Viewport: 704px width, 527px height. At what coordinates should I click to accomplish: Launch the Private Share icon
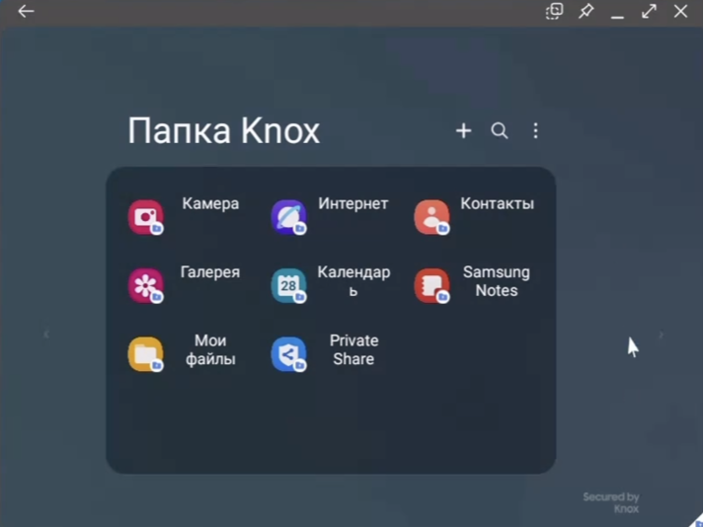click(288, 354)
